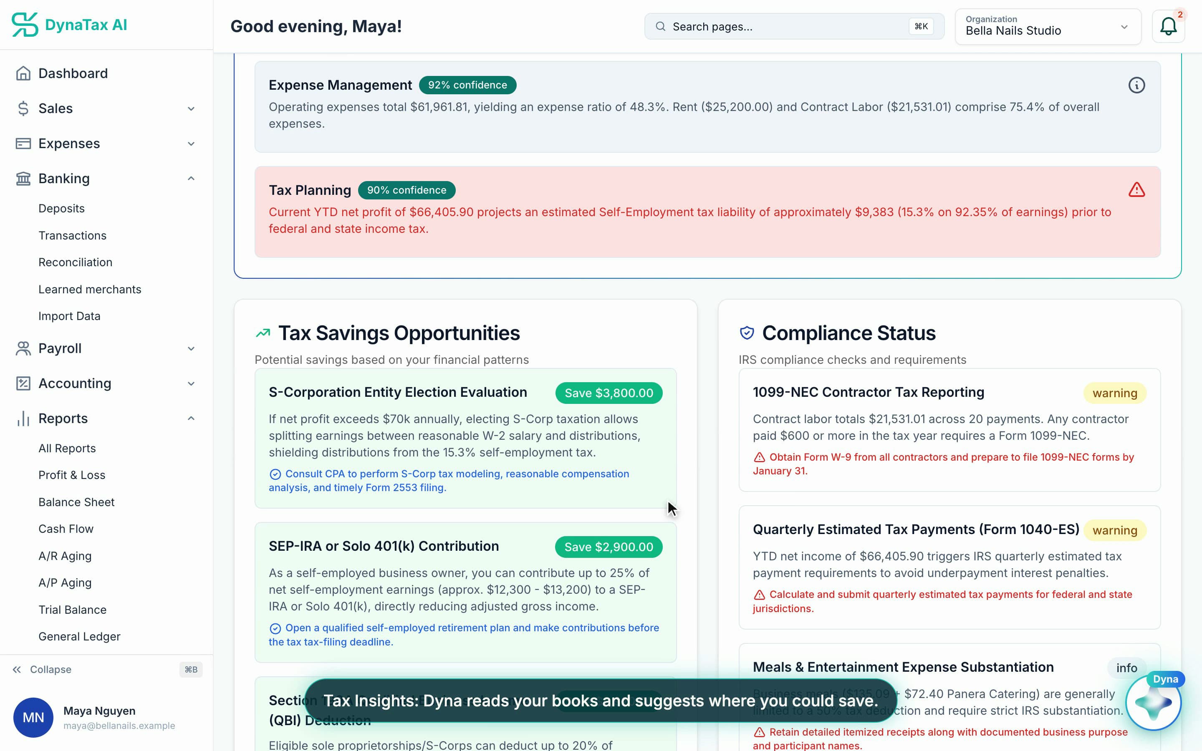Select Balance Sheet report
Screen dimensions: 1202x751
(x=76, y=502)
